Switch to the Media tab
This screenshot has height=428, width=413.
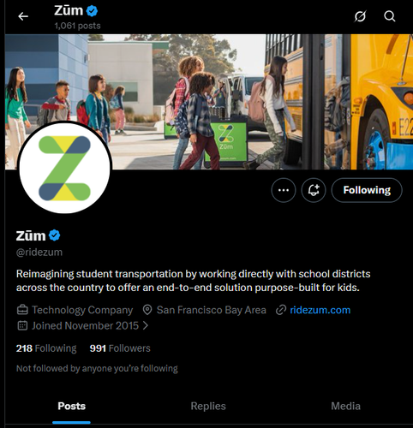(x=345, y=407)
